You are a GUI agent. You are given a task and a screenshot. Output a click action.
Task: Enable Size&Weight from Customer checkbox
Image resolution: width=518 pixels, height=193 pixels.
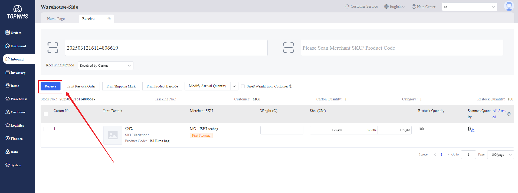pyautogui.click(x=243, y=86)
